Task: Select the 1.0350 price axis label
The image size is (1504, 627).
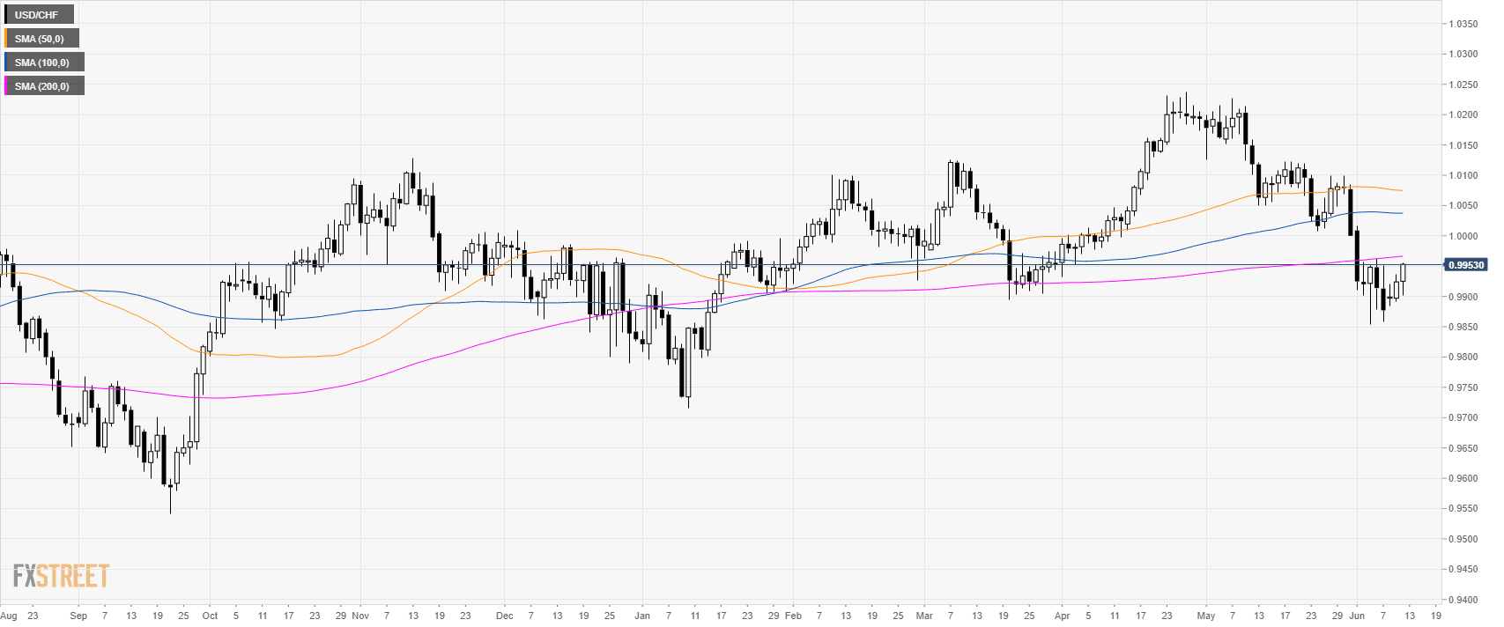Action: coord(1463,24)
